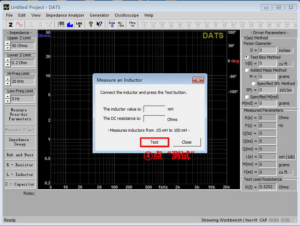Click the RE/IM toolbar icon
The image size is (300, 226).
pyautogui.click(x=121, y=24)
